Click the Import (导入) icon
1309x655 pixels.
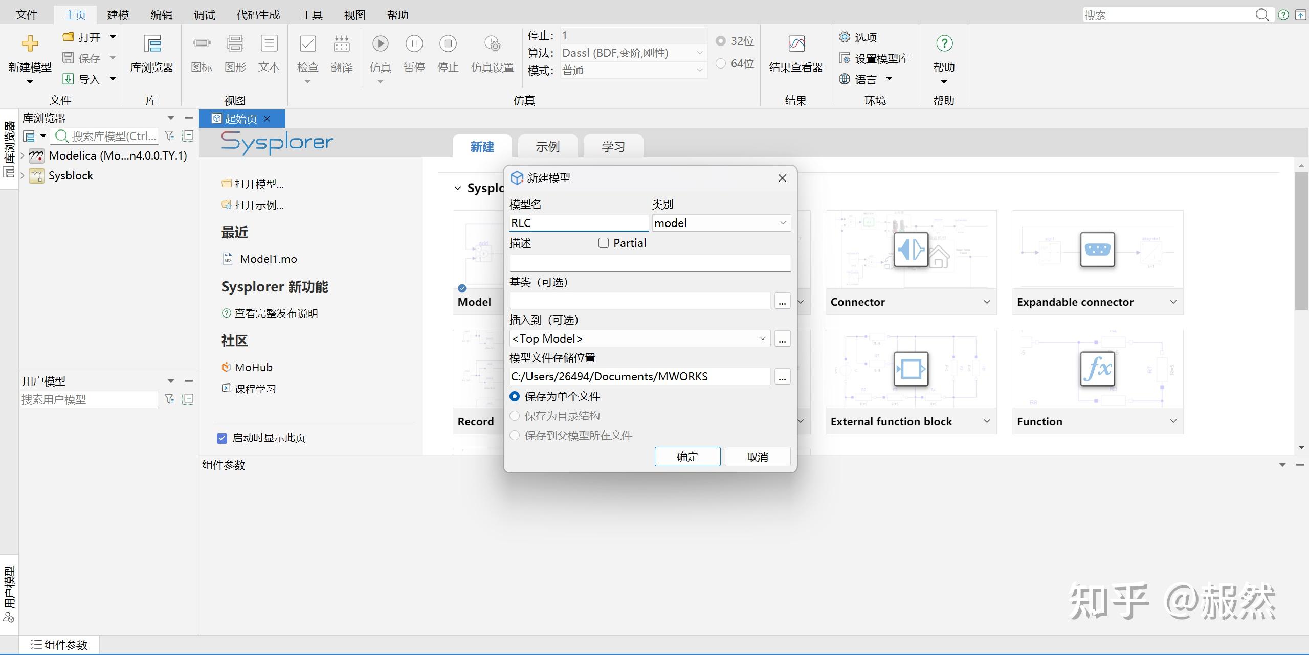[68, 79]
